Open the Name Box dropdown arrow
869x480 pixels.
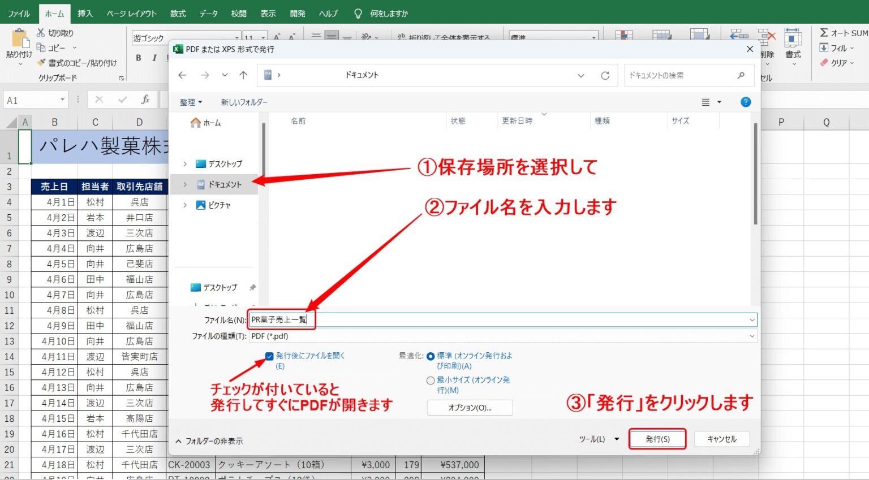(62, 100)
